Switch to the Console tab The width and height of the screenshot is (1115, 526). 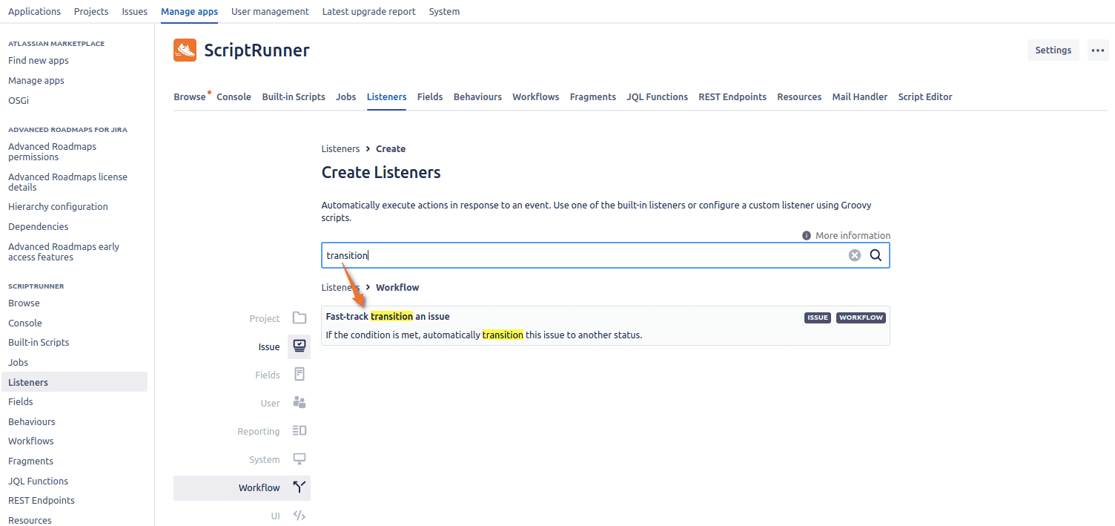(x=234, y=97)
